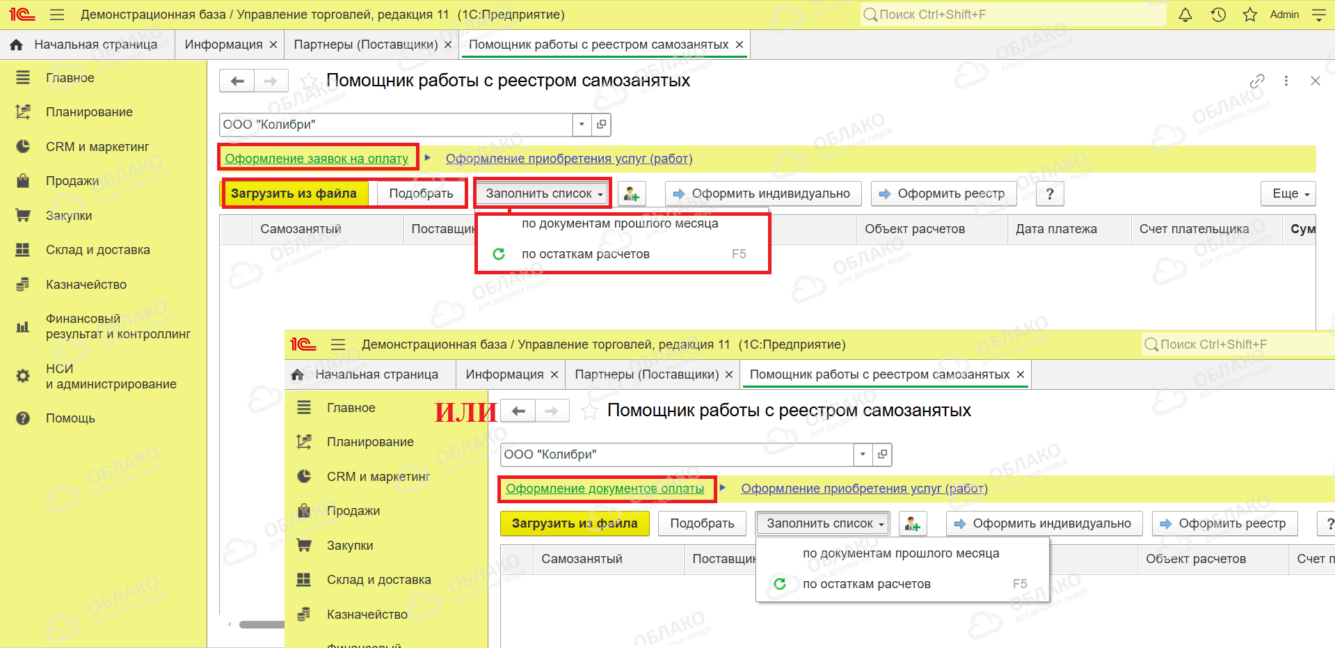
Task: Open the history clock icon
Action: [x=1218, y=15]
